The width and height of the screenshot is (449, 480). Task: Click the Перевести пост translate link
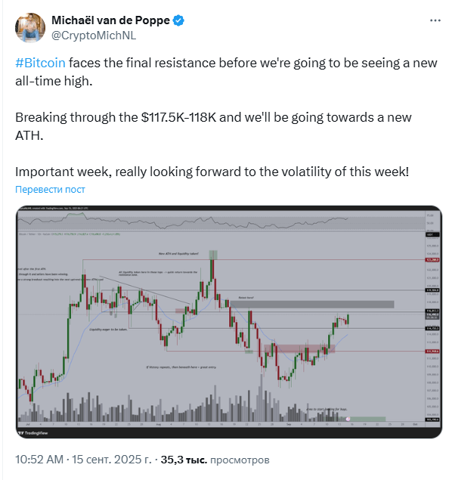pyautogui.click(x=50, y=189)
